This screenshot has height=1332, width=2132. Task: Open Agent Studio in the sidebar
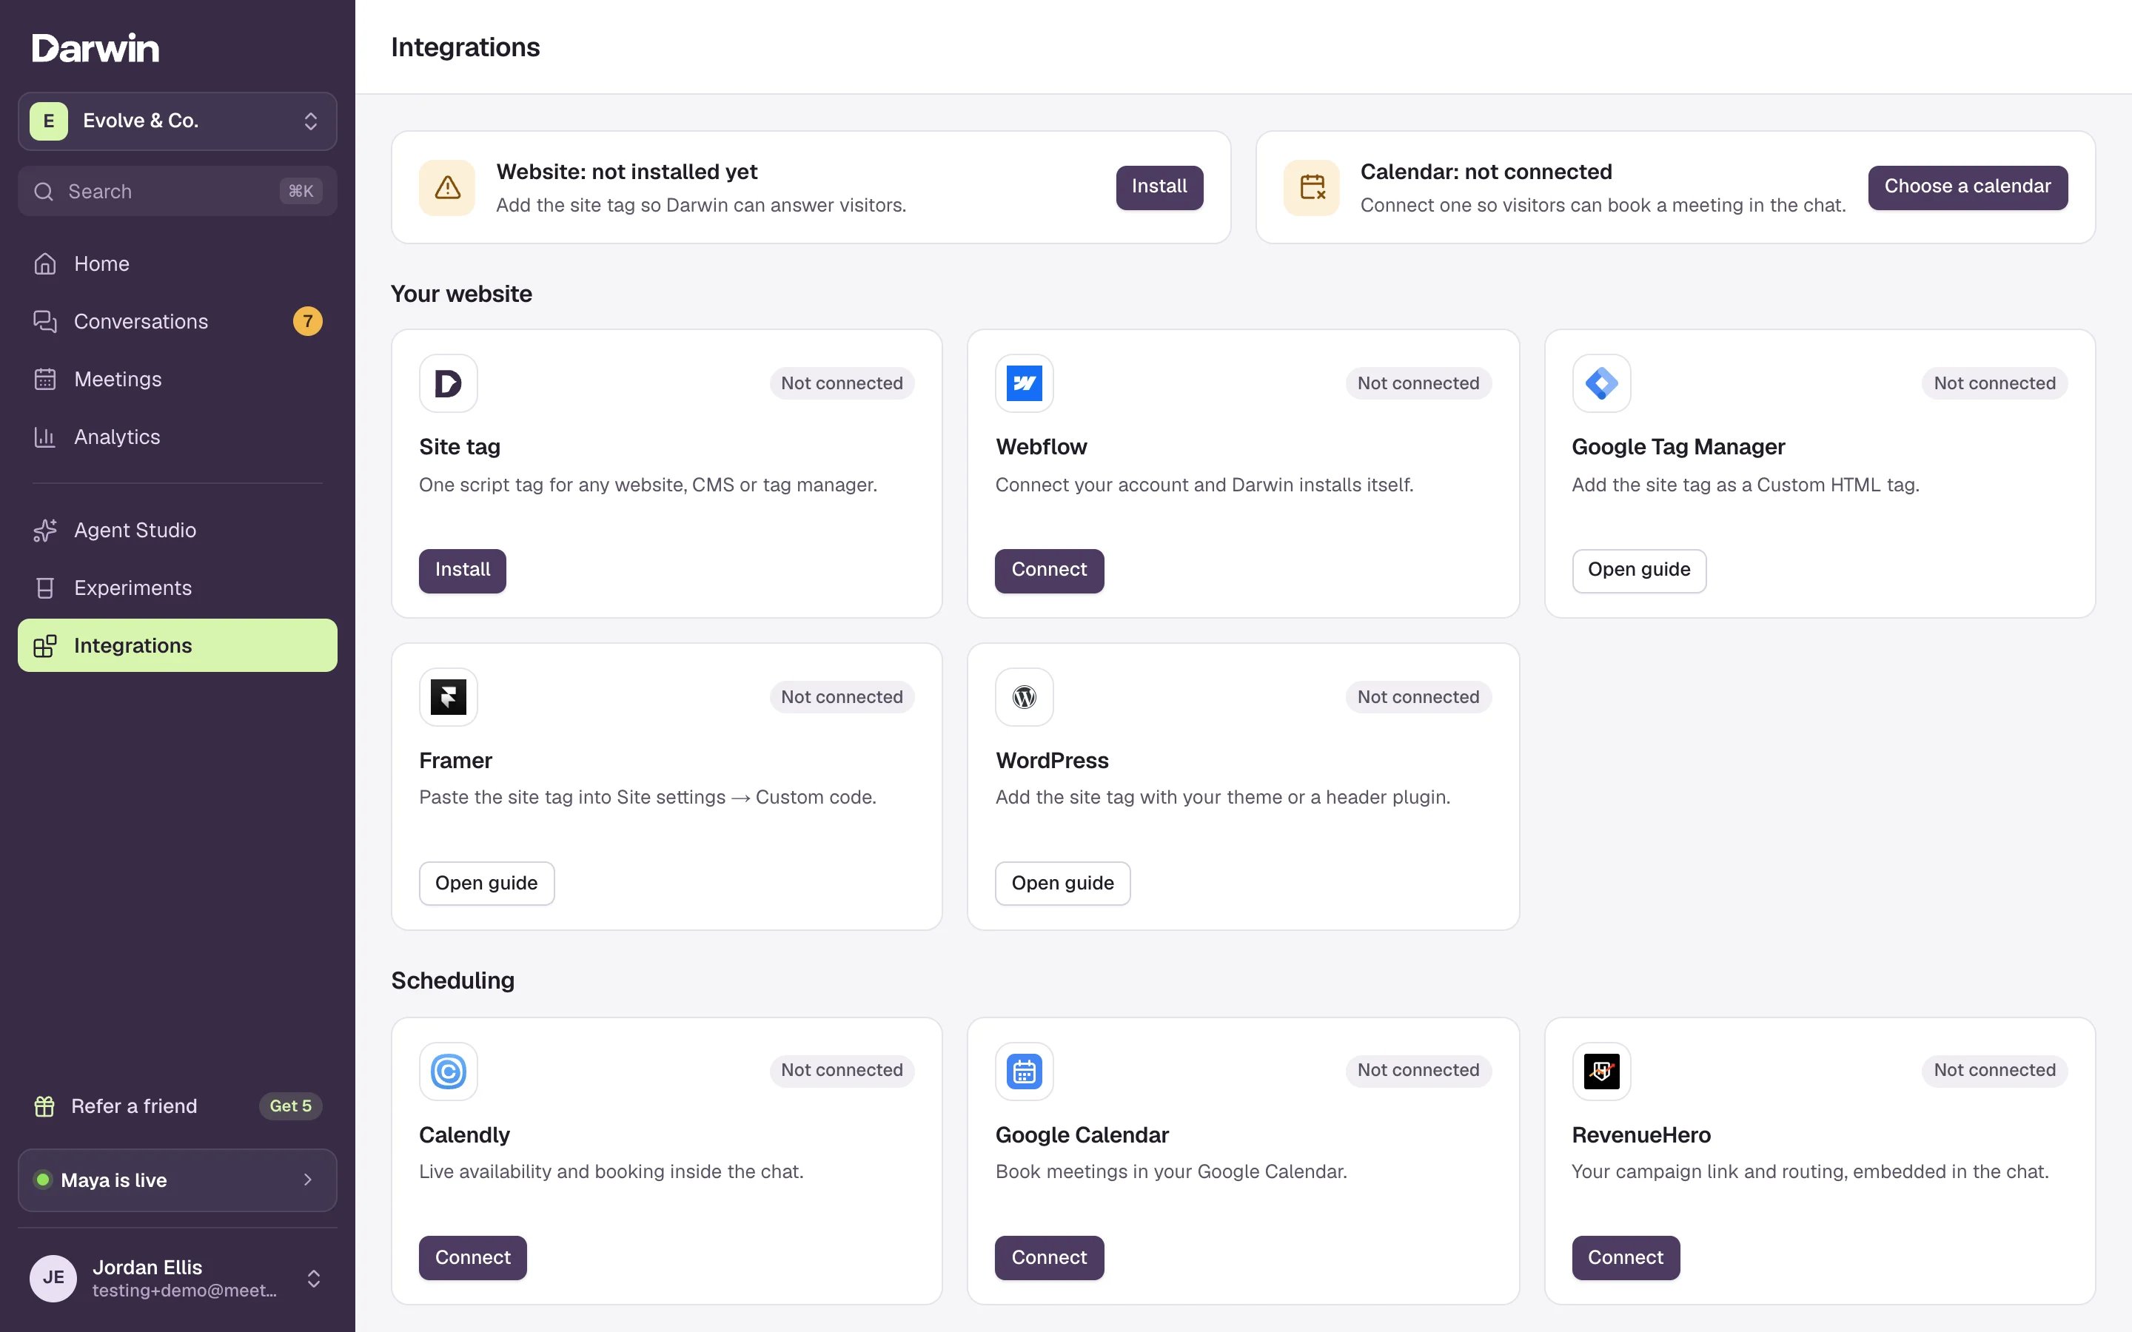tap(177, 531)
